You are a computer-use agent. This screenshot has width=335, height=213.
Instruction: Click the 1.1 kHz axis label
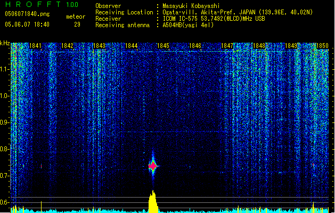coord(5,69)
